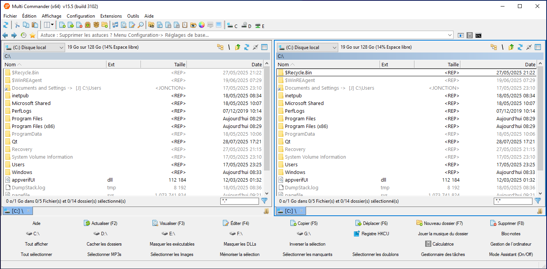This screenshot has height=269, width=547.
Task: Click the music note audio tools icon
Action: tap(115, 25)
